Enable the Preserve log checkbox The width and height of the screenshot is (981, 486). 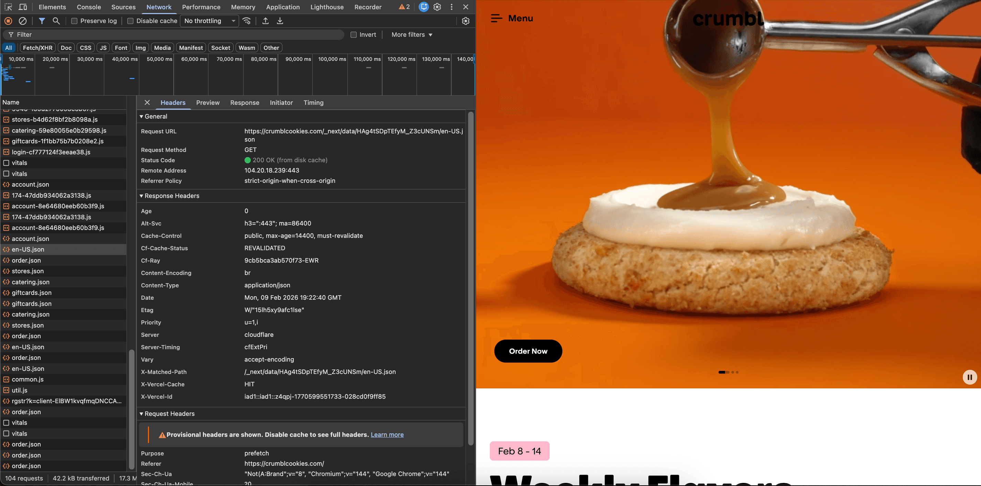(x=74, y=21)
